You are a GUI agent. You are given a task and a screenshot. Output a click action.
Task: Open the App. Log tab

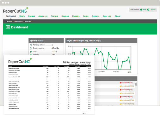coord(107,16)
